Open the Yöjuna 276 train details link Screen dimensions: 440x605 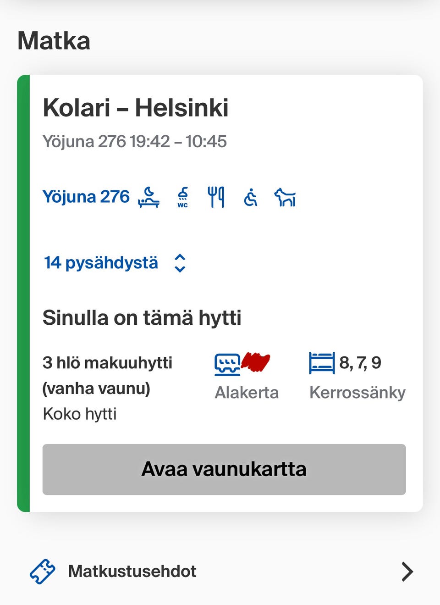tap(86, 196)
